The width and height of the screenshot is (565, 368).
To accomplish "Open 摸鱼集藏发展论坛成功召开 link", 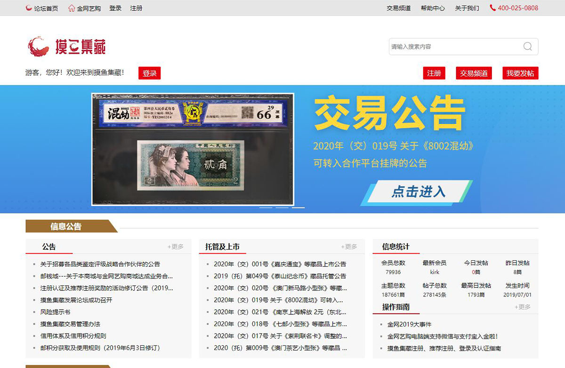I will pos(76,300).
